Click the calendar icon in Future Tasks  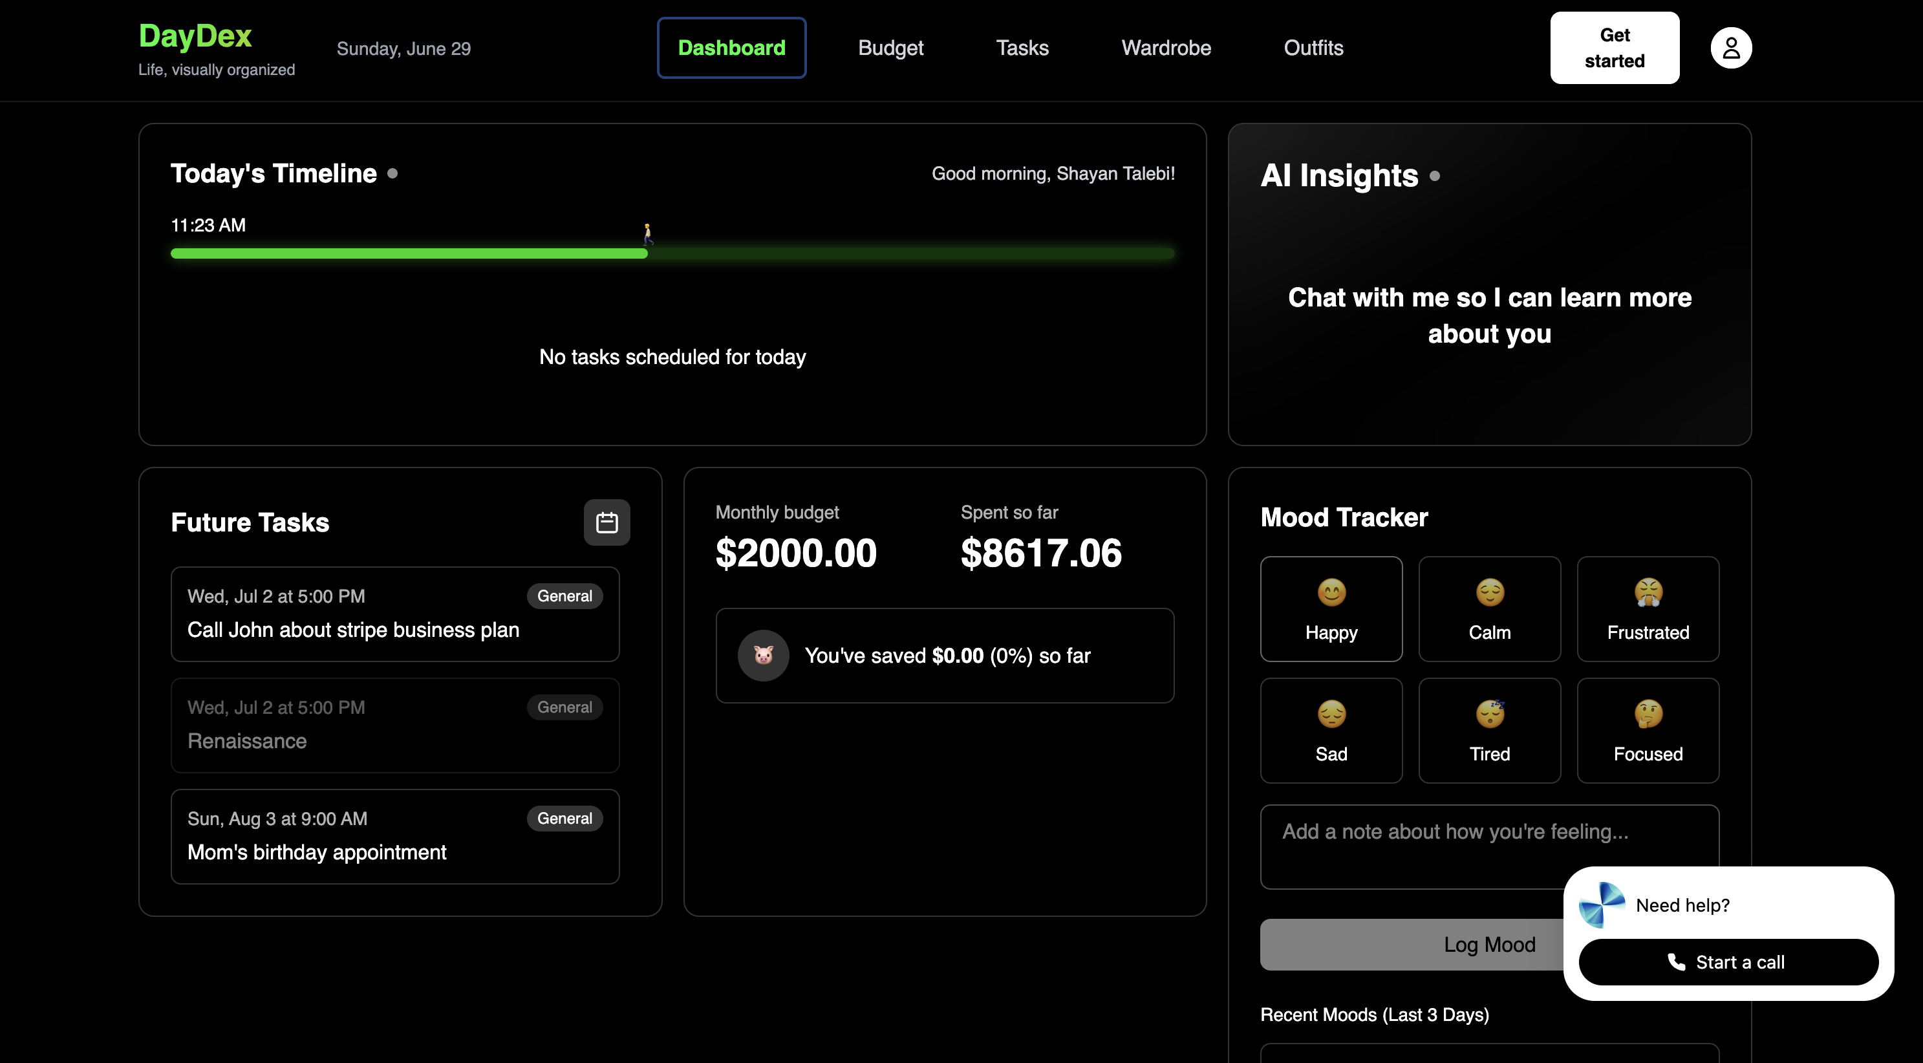click(x=606, y=522)
